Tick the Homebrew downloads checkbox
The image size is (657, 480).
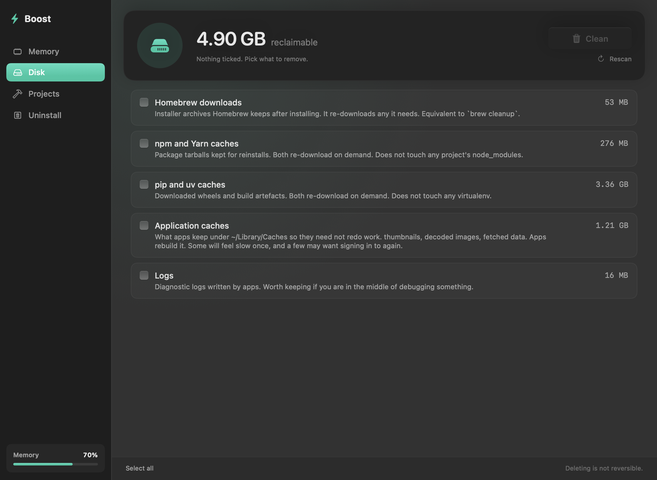(x=144, y=102)
